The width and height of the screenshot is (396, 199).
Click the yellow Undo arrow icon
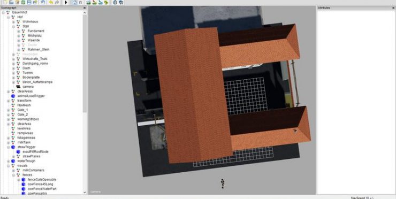(x=51, y=2)
